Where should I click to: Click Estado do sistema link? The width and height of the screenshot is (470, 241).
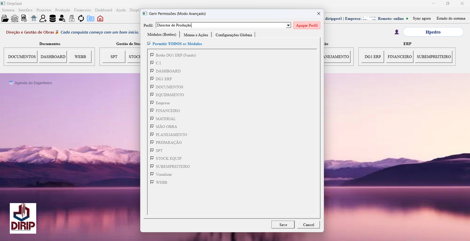tap(451, 18)
